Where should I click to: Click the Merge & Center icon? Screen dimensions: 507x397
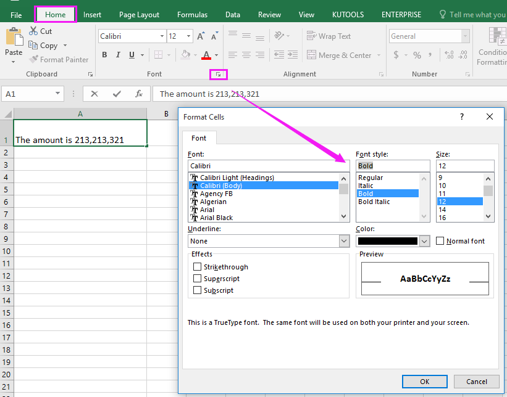pyautogui.click(x=311, y=55)
